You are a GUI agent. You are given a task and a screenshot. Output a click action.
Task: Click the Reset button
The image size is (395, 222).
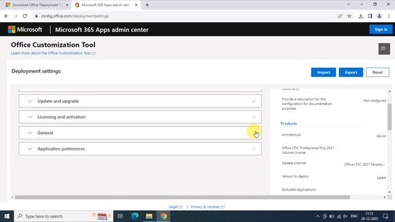click(x=377, y=72)
